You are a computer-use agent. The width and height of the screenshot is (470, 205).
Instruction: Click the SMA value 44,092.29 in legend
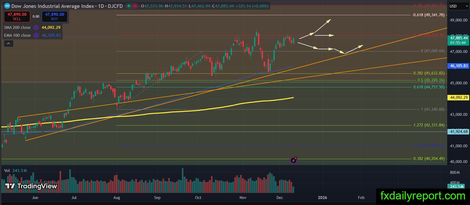click(x=51, y=28)
